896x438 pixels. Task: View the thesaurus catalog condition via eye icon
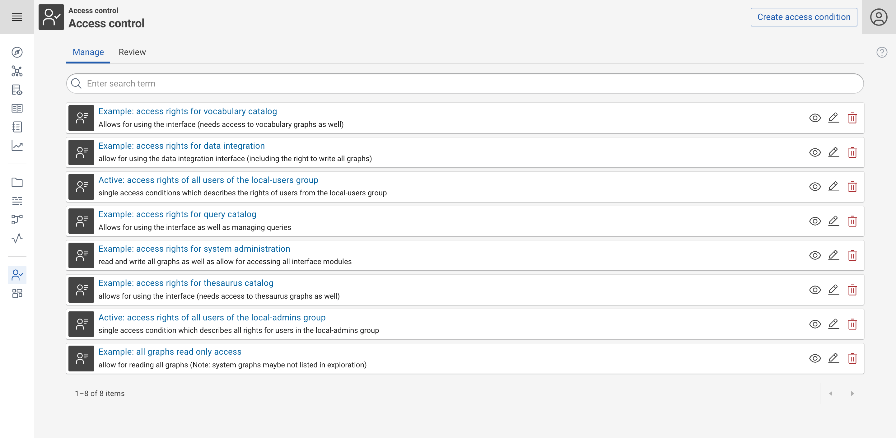coord(814,290)
